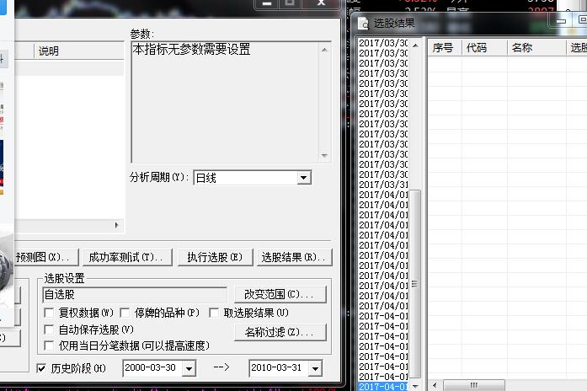Select the highlighted 2017-04-01 date entry
This screenshot has width=587, height=391.
[383, 387]
